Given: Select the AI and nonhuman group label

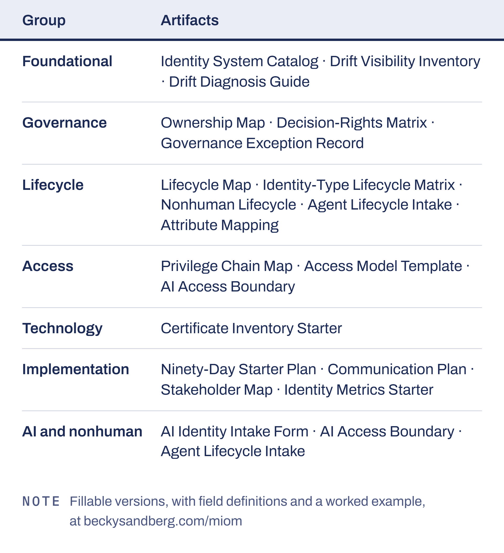Looking at the screenshot, I should click(x=82, y=431).
